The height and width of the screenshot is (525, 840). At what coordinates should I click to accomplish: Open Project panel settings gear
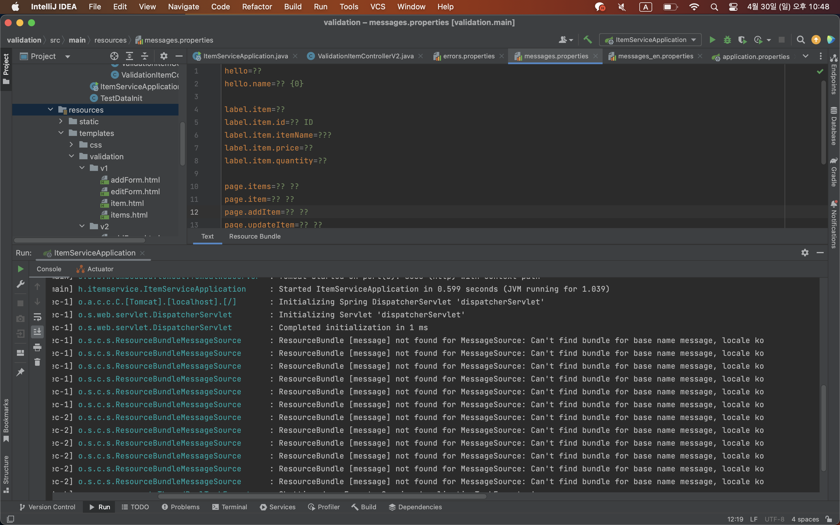point(164,56)
